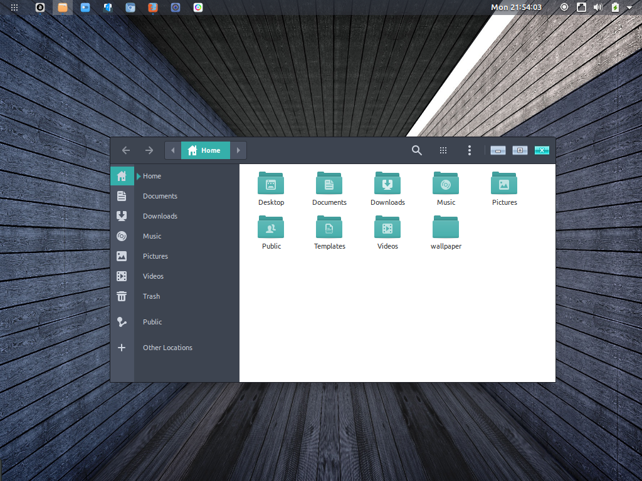Click the orange Files icon in top panel
This screenshot has width=642, height=481.
pos(63,8)
